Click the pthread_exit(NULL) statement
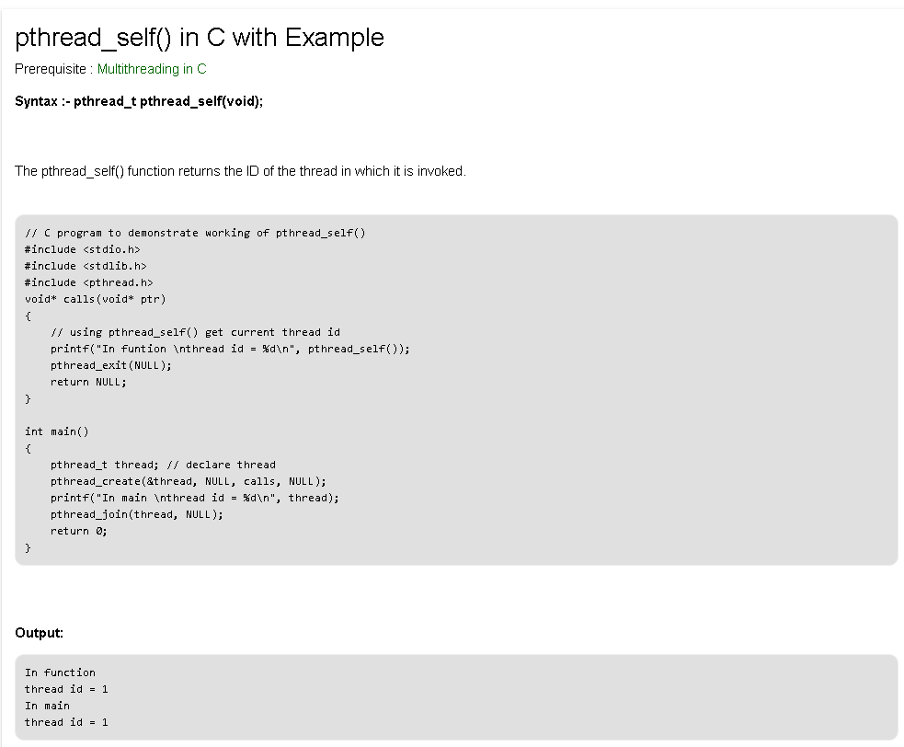The image size is (904, 747). click(x=111, y=365)
